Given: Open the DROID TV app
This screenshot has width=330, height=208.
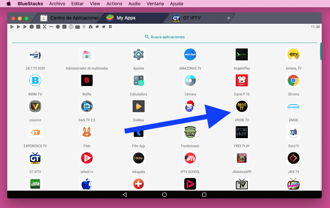Looking at the screenshot, I should click(242, 106).
